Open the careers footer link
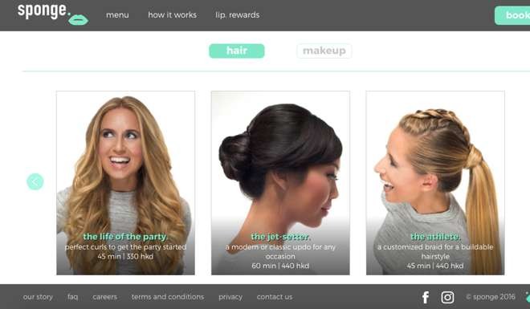Viewport: 530px width, 309px height. pos(104,297)
